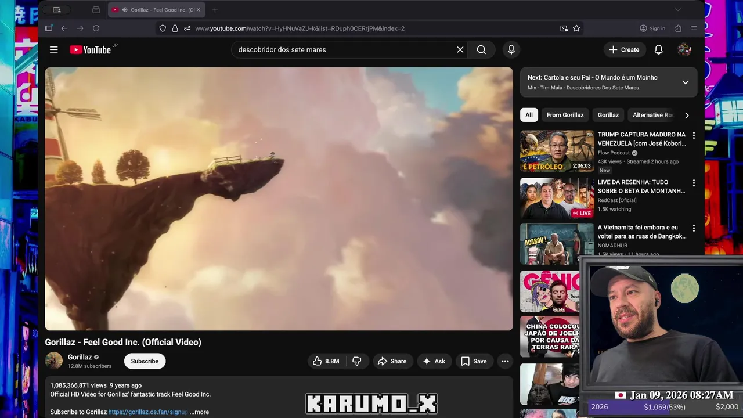Open options for A Vietnamita foi embora video
This screenshot has height=418, width=743.
point(693,228)
